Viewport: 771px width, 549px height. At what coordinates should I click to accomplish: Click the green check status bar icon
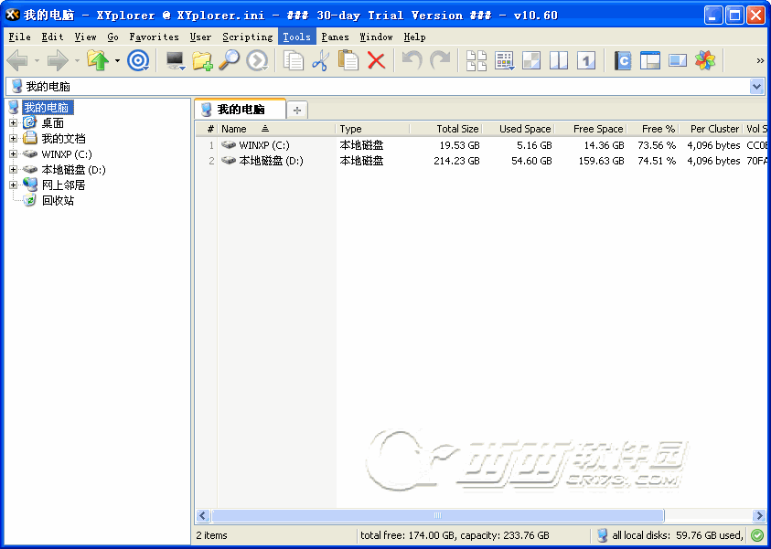(757, 535)
